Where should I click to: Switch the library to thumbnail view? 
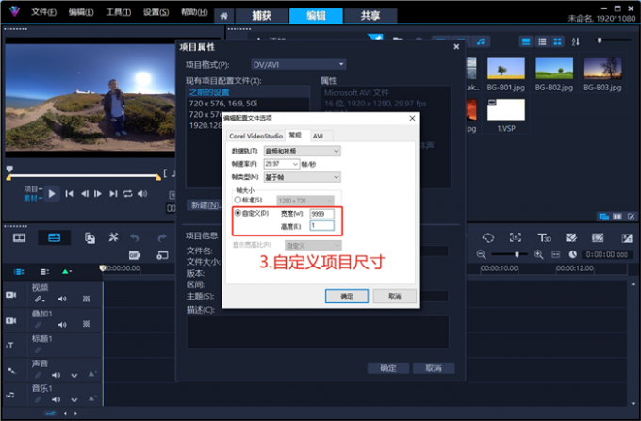pos(558,41)
